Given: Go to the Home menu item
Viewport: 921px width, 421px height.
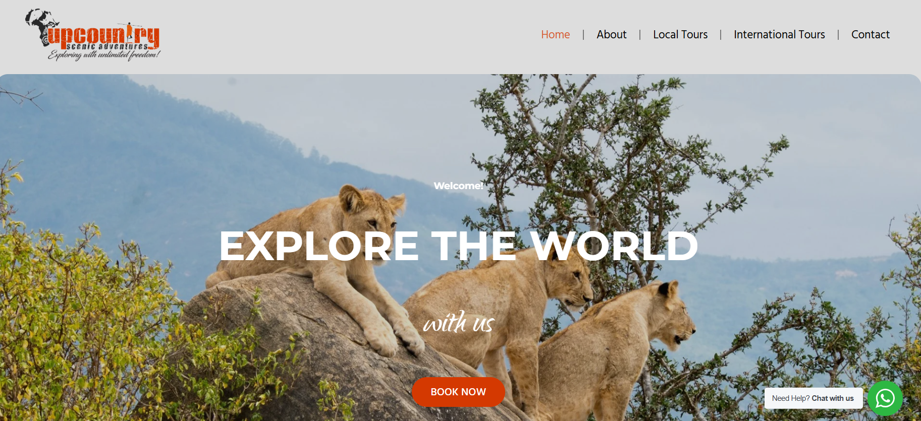Looking at the screenshot, I should (x=555, y=34).
